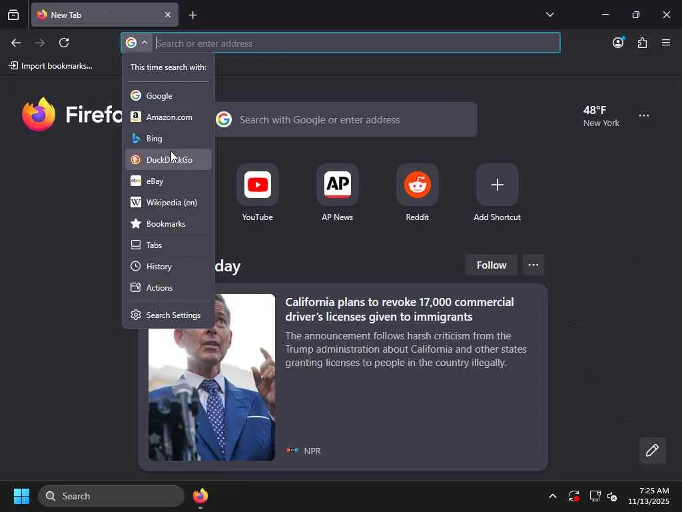This screenshot has width=682, height=512.
Task: Show hidden system tray icons
Action: point(552,496)
